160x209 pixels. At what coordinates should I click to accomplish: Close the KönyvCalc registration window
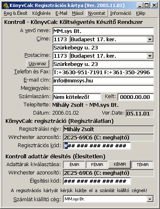coord(154,5)
